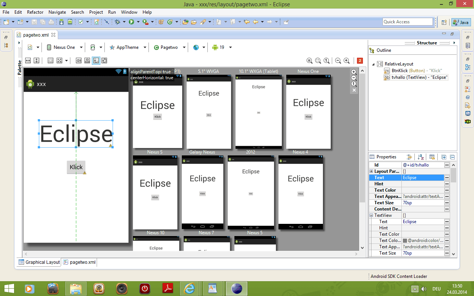Viewport: 474px width, 296px height.
Task: Click Zoom Out icon in layout toolbar
Action: coord(338,61)
